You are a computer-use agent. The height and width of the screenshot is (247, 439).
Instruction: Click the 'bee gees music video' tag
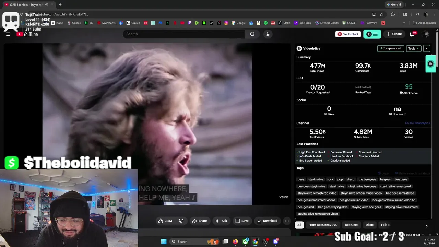(x=354, y=200)
